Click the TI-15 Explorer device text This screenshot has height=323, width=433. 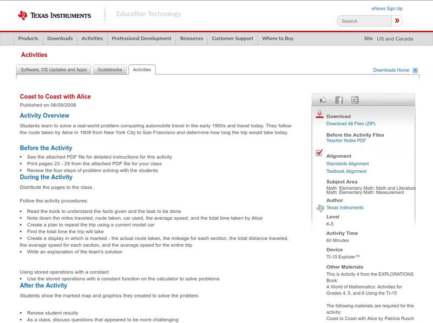[343, 257]
